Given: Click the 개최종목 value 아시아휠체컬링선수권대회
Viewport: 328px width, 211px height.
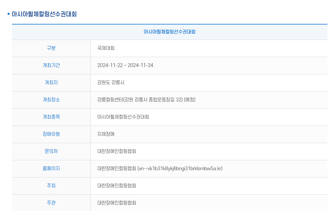Looking at the screenshot, I should click(123, 117).
